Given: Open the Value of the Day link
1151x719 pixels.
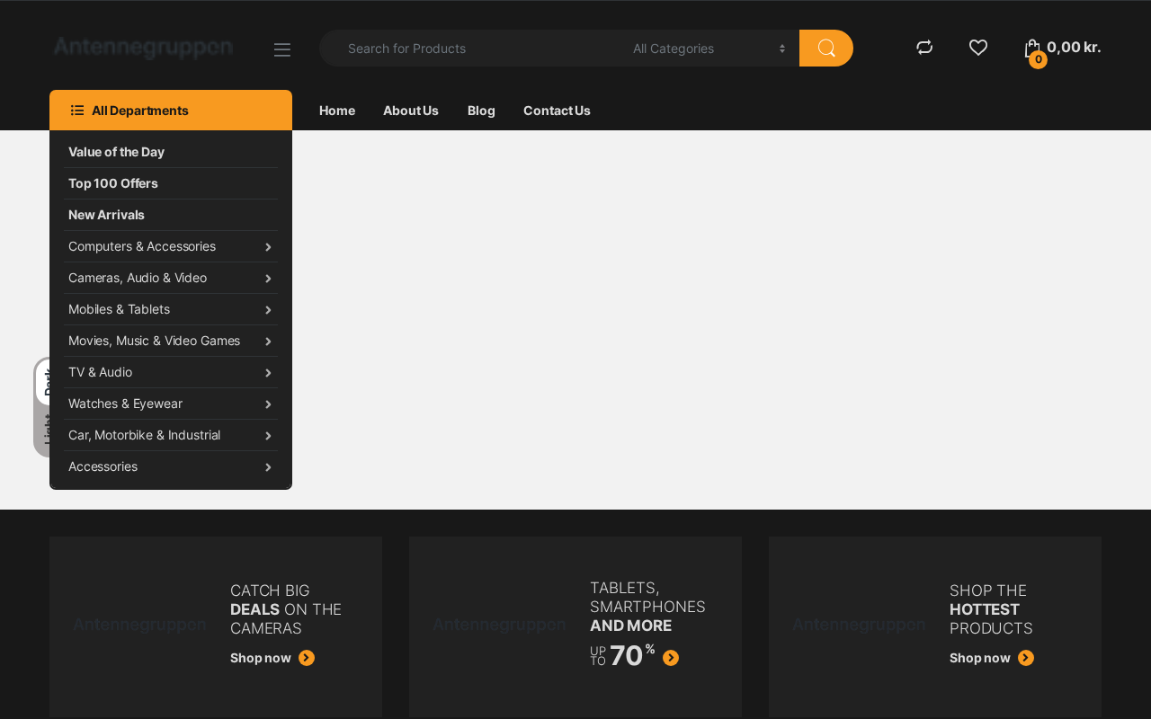Looking at the screenshot, I should pyautogui.click(x=116, y=152).
